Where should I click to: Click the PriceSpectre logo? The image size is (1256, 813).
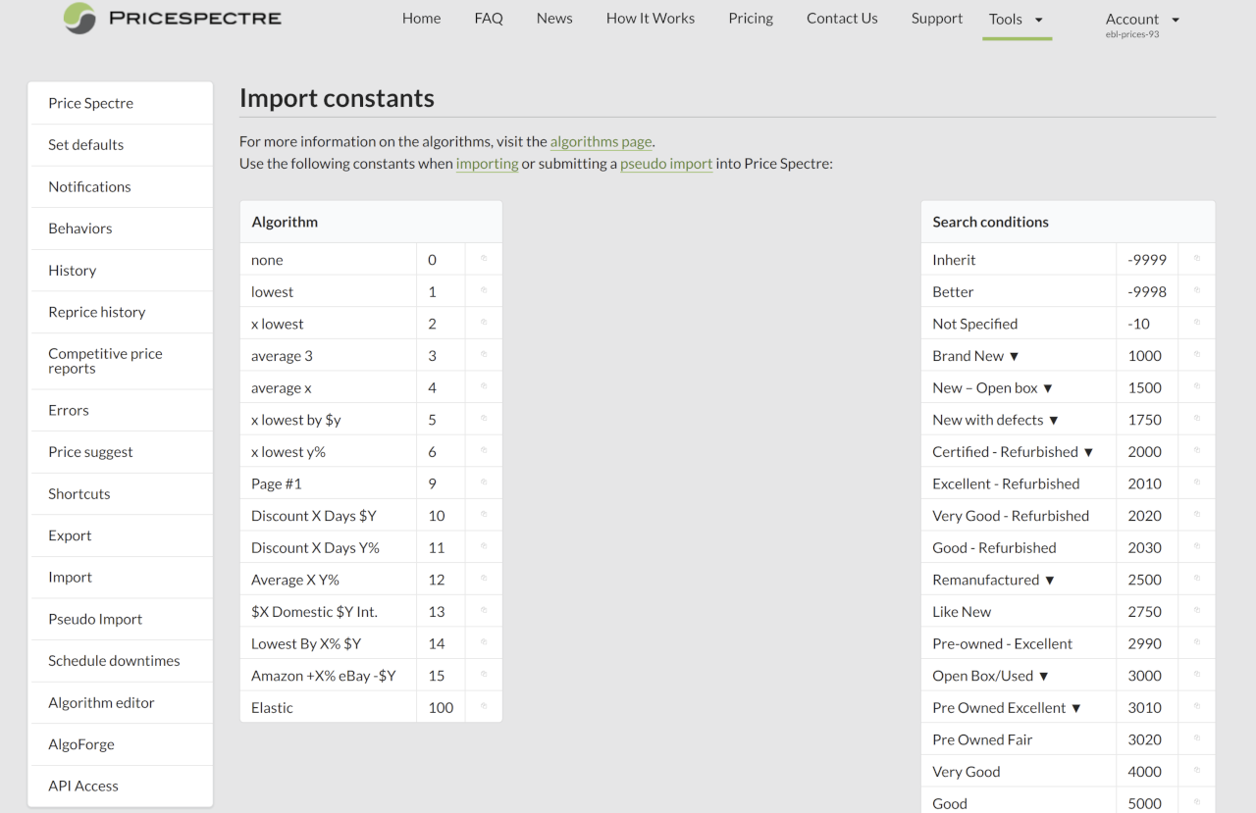tap(172, 18)
